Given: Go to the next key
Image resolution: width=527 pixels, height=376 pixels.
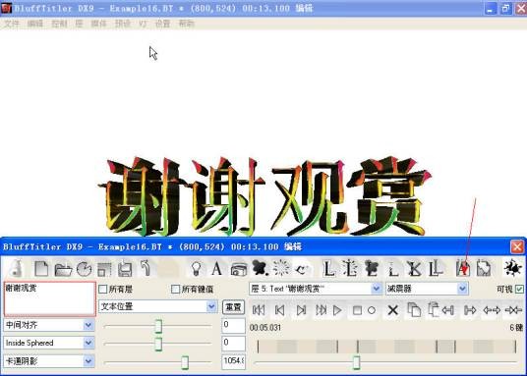Looking at the screenshot, I should tap(301, 310).
